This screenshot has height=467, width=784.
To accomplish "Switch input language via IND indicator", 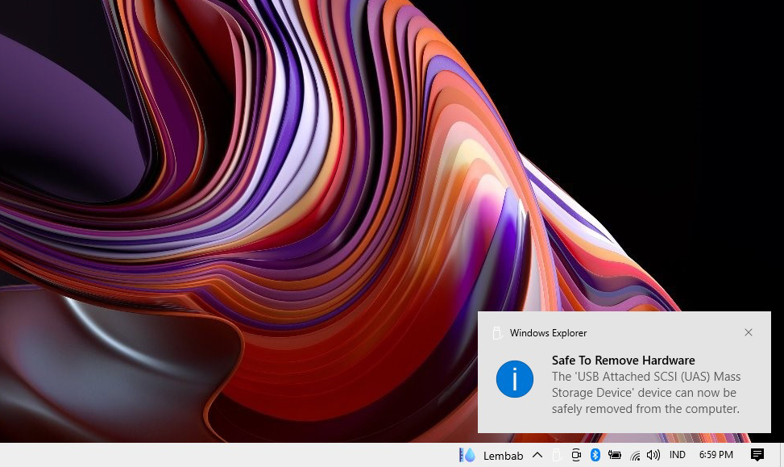I will pos(678,456).
